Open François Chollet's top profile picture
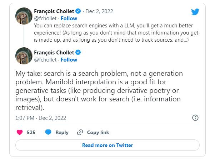 pos(24,17)
